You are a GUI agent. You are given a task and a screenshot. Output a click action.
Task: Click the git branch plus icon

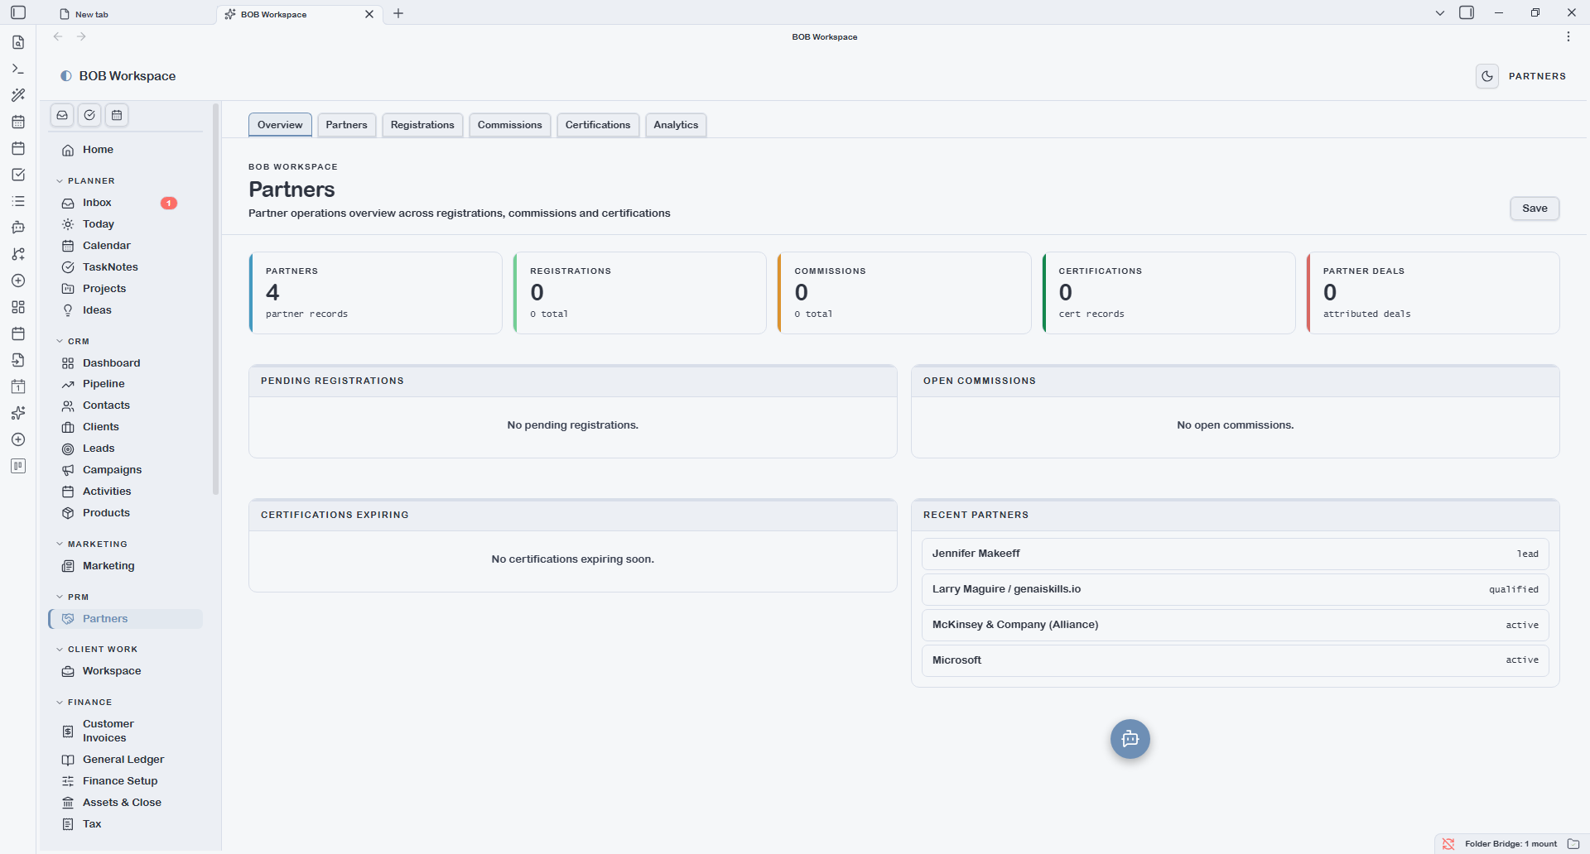18,254
